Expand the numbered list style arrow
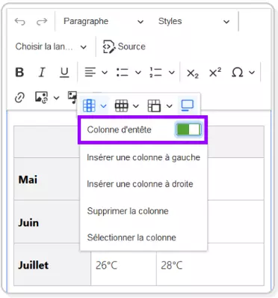278x298 pixels. tap(171, 73)
